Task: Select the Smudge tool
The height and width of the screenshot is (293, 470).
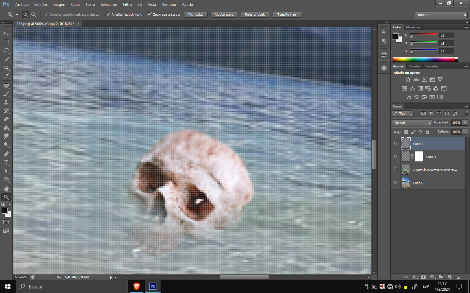Action: (6, 136)
